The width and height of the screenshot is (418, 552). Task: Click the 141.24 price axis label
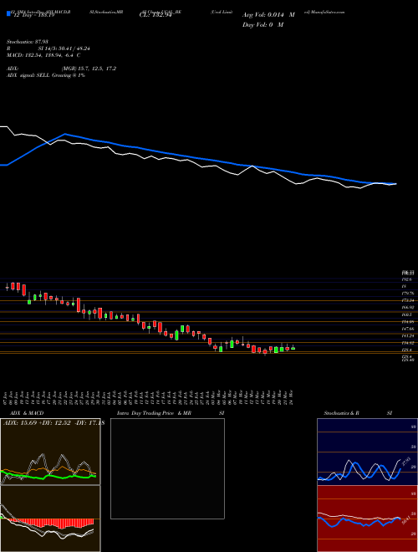pos(408,336)
